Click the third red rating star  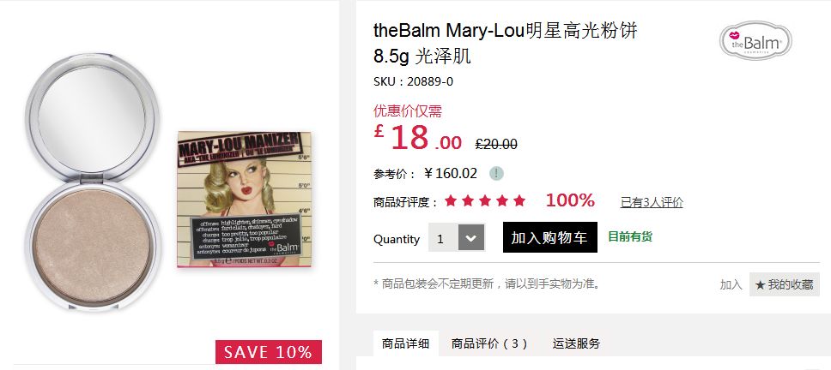pos(485,201)
